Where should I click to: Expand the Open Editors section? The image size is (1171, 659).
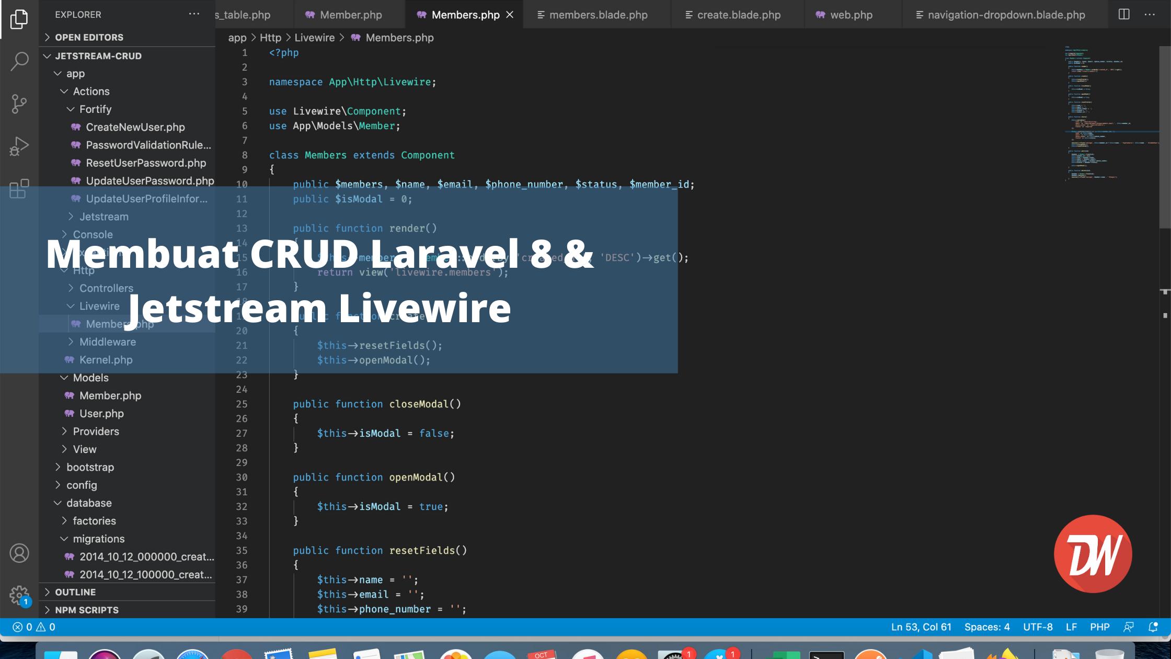[127, 37]
